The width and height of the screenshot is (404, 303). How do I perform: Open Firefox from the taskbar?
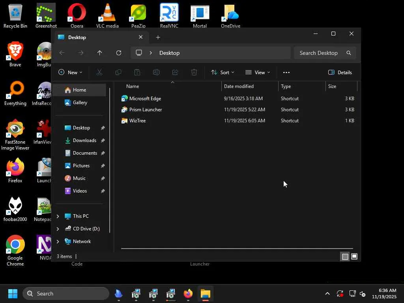[188, 294]
